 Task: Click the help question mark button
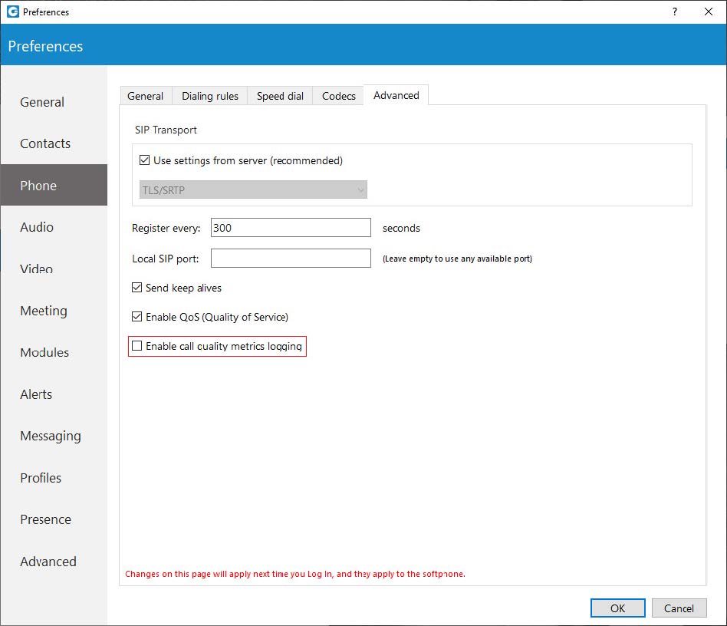point(675,12)
